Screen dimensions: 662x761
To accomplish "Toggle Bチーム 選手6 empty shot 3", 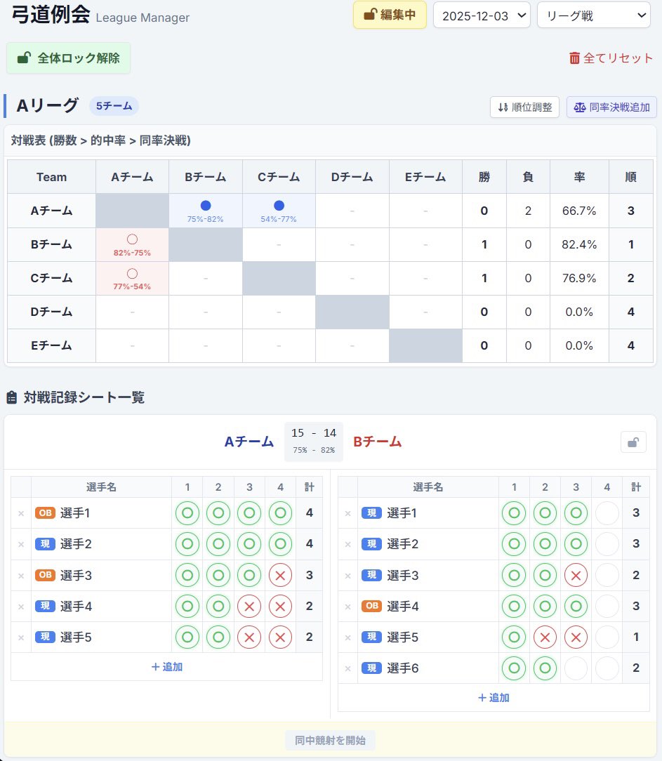I will click(576, 668).
